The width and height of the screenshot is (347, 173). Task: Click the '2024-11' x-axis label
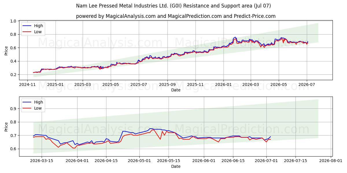tap(27, 85)
